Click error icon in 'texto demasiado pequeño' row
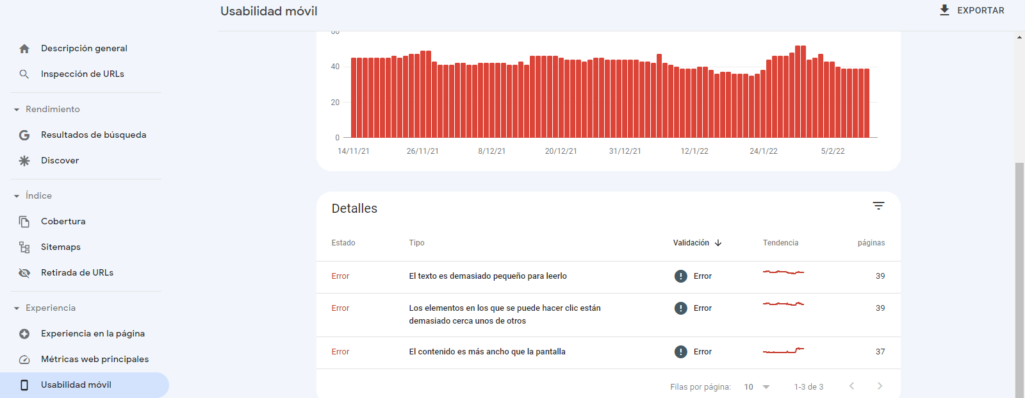This screenshot has width=1025, height=398. point(681,276)
